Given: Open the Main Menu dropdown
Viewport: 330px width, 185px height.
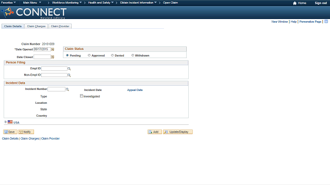Looking at the screenshot, I should [x=32, y=3].
